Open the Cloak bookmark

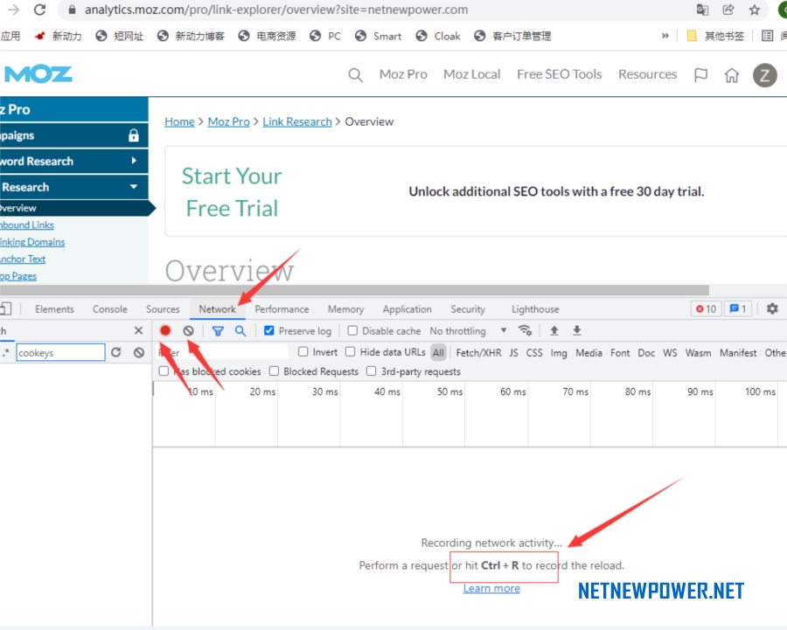coord(438,36)
